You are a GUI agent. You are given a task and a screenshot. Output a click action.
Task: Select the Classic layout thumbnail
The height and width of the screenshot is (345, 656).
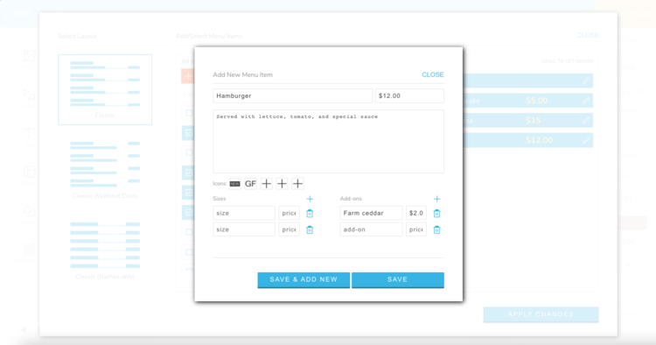tap(105, 89)
